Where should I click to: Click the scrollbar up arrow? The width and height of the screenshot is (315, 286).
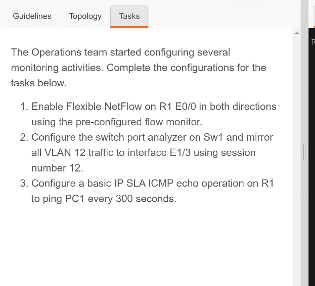(x=297, y=33)
